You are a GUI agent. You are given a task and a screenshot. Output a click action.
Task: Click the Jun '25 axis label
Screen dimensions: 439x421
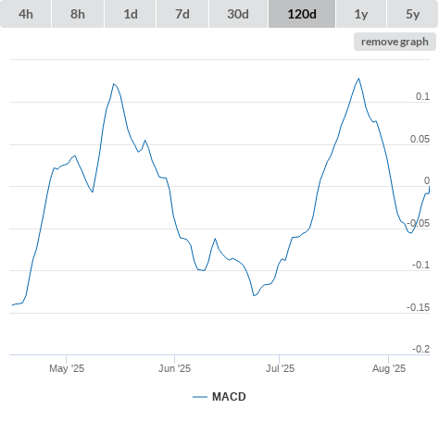click(174, 368)
